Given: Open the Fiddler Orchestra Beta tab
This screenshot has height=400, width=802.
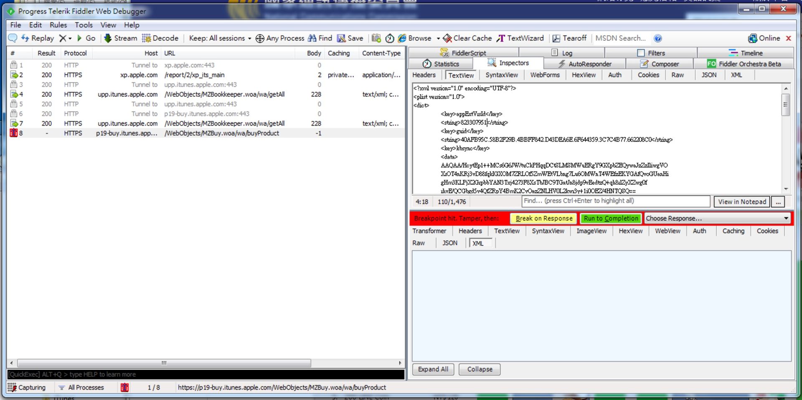Looking at the screenshot, I should (x=744, y=64).
